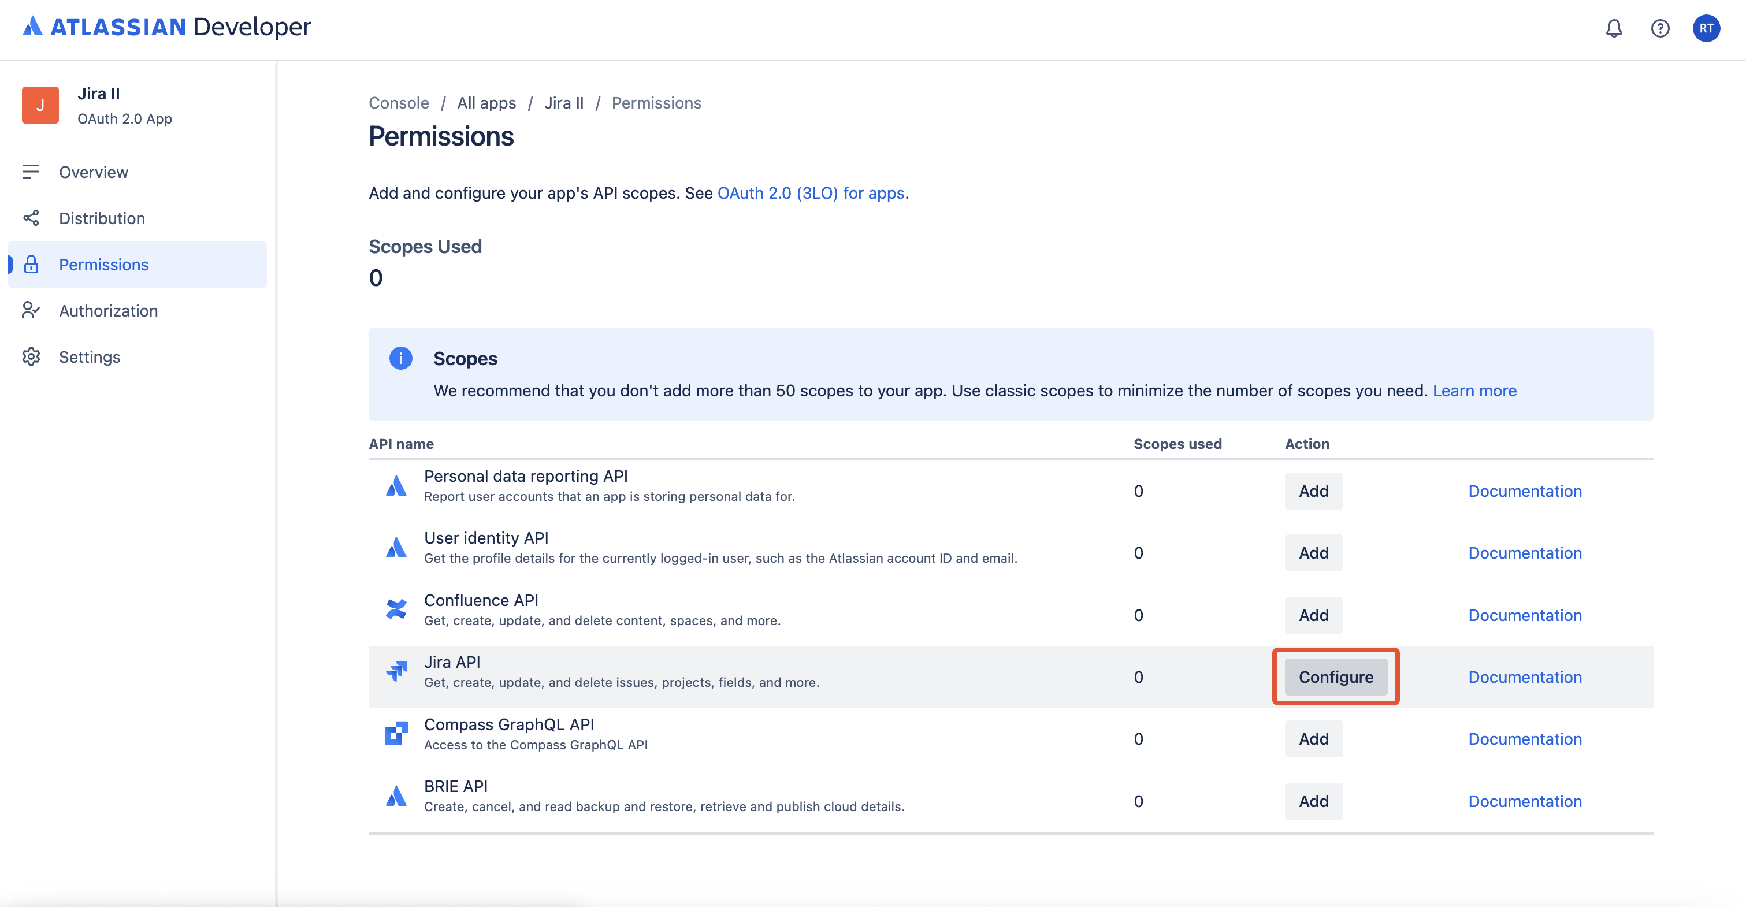Click the Settings gear icon in sidebar
This screenshot has height=907, width=1746.
[x=31, y=356]
